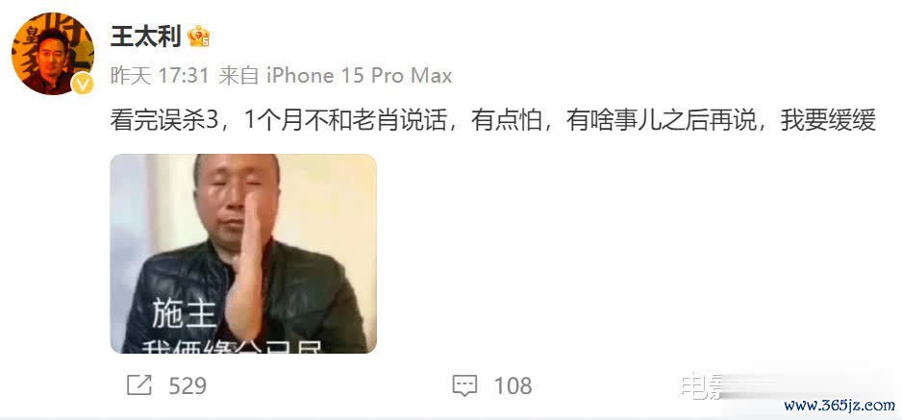Open the attached meme image thumbnail
The height and width of the screenshot is (420, 902).
[243, 254]
